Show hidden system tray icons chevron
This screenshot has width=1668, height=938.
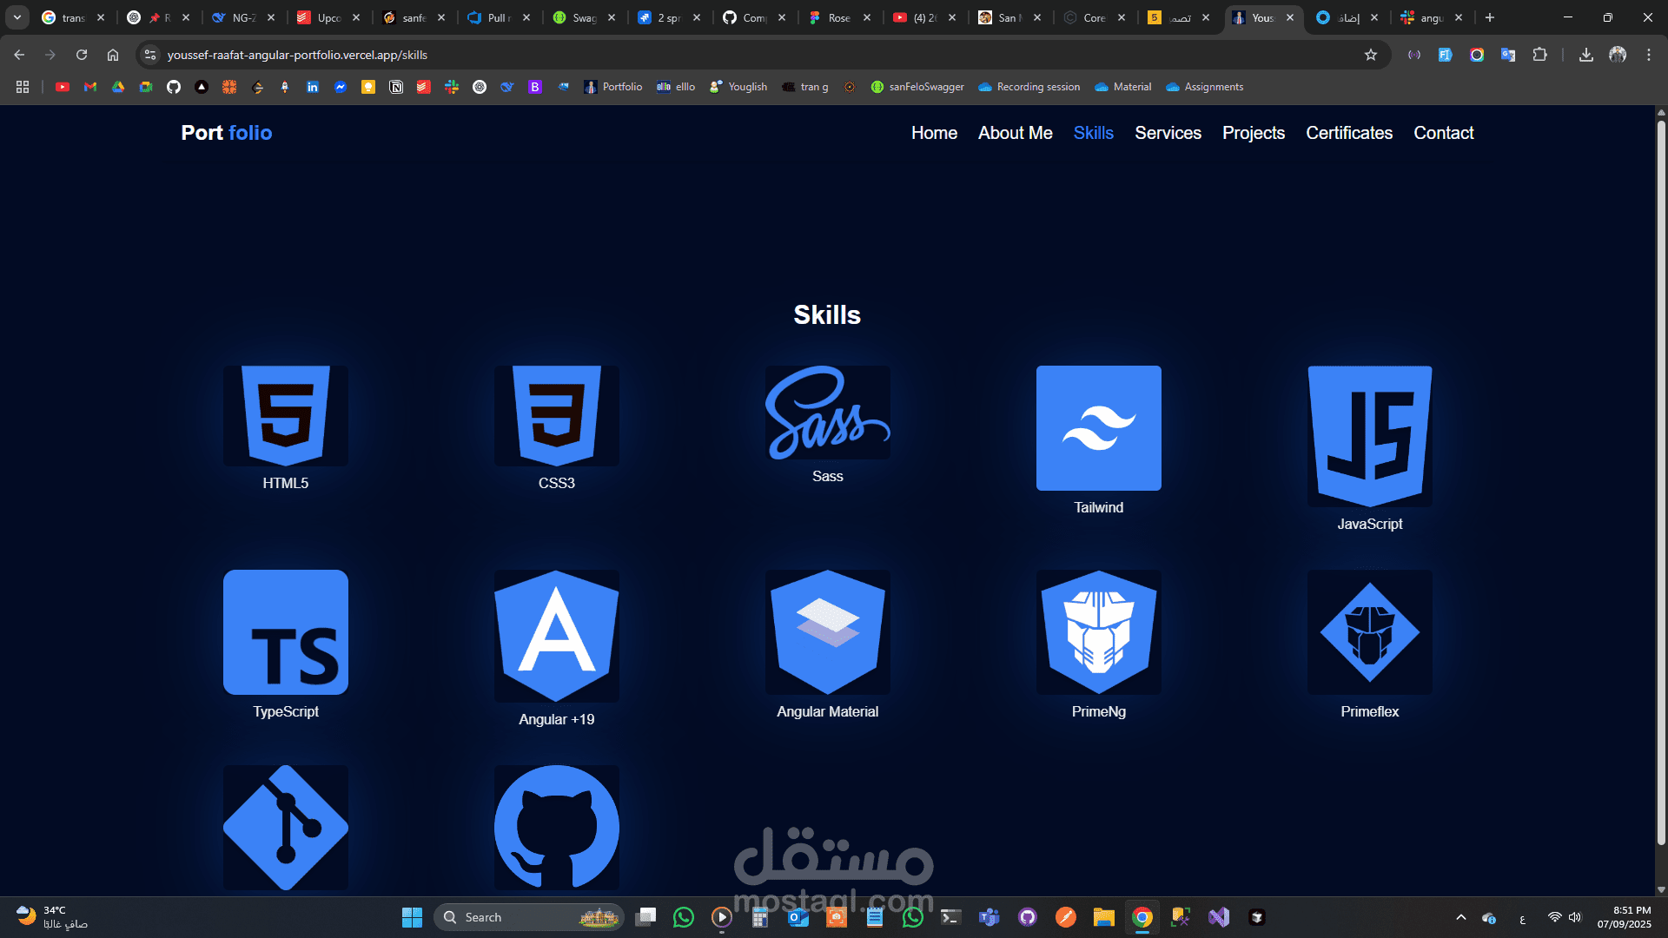(1461, 917)
